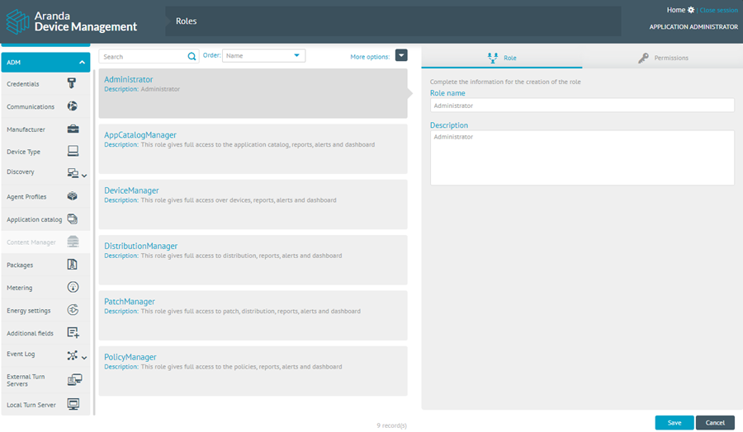
Task: Open Additional fields in the sidebar
Action: [x=45, y=333]
